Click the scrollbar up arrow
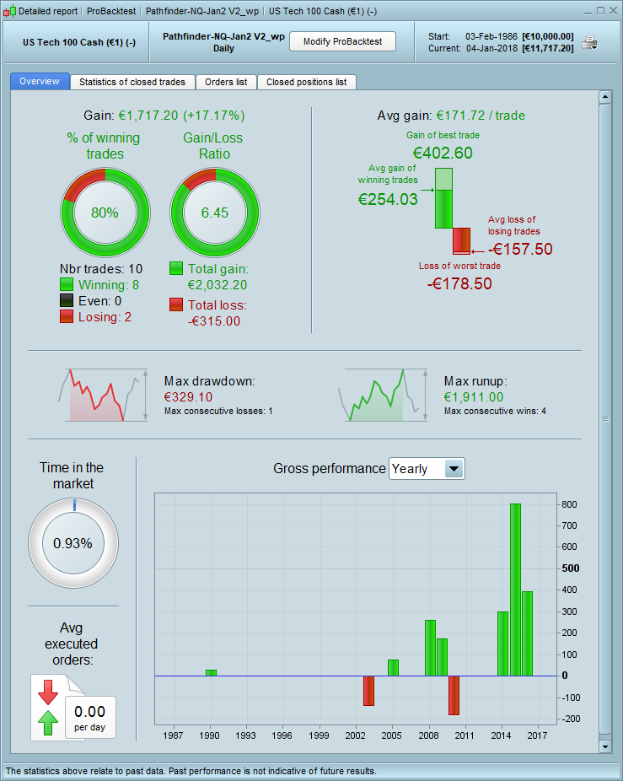 605,97
